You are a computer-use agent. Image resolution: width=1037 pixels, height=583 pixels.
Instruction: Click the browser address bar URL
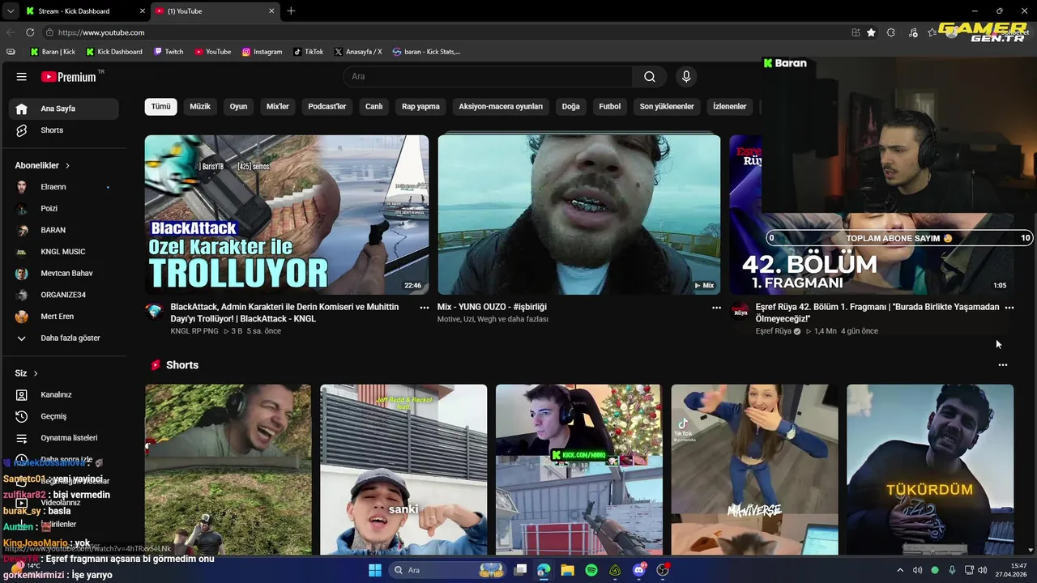click(101, 32)
